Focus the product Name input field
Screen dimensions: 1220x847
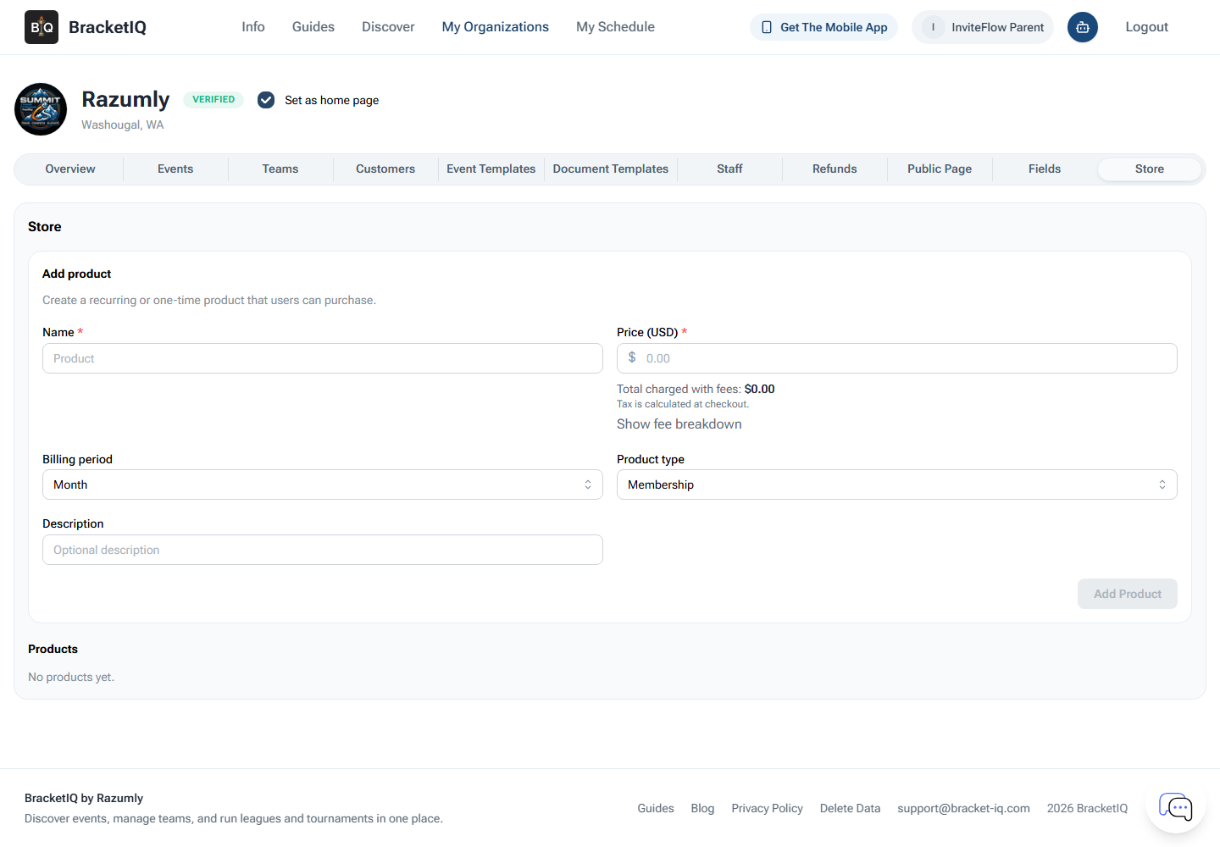point(323,358)
